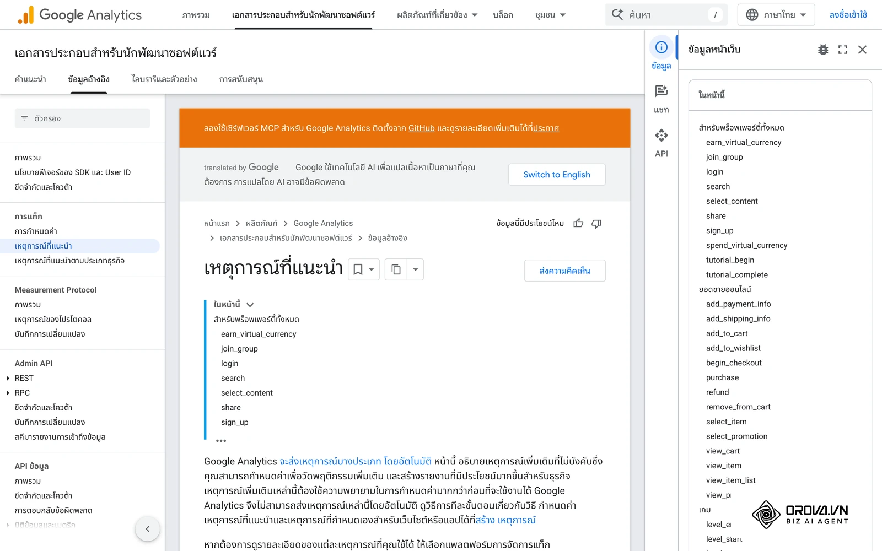Click the Switch to English button

coord(557,175)
